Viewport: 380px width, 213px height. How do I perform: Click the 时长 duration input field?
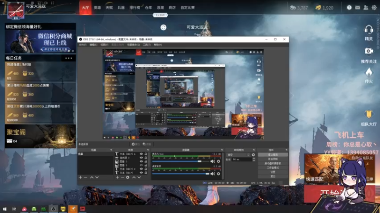click(242, 160)
